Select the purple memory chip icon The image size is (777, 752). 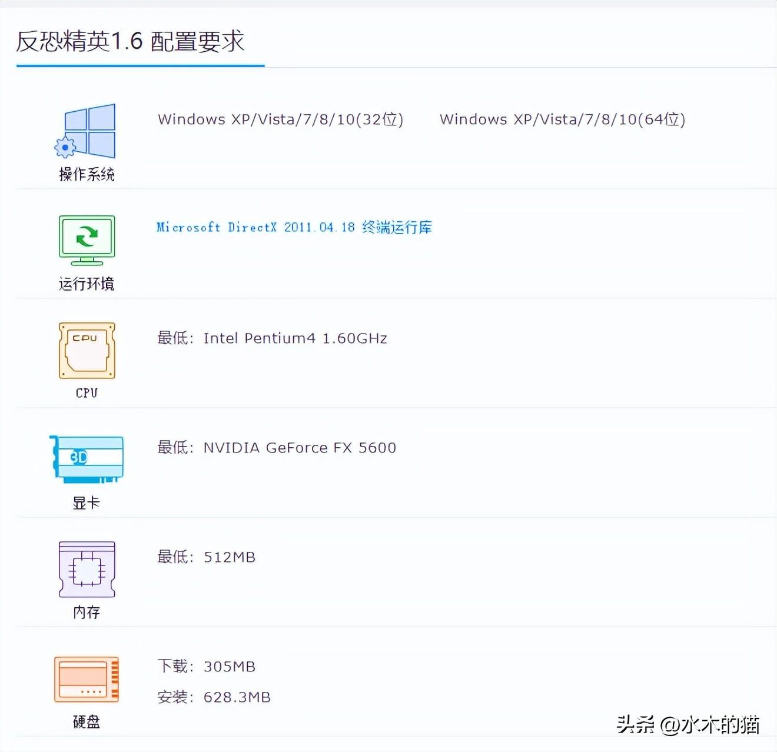tap(87, 570)
